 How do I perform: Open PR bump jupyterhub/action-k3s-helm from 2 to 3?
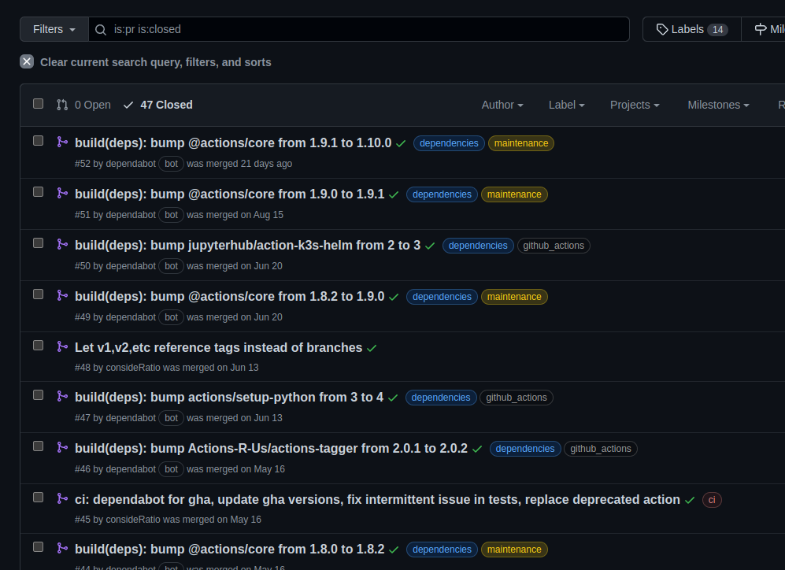pyautogui.click(x=248, y=245)
